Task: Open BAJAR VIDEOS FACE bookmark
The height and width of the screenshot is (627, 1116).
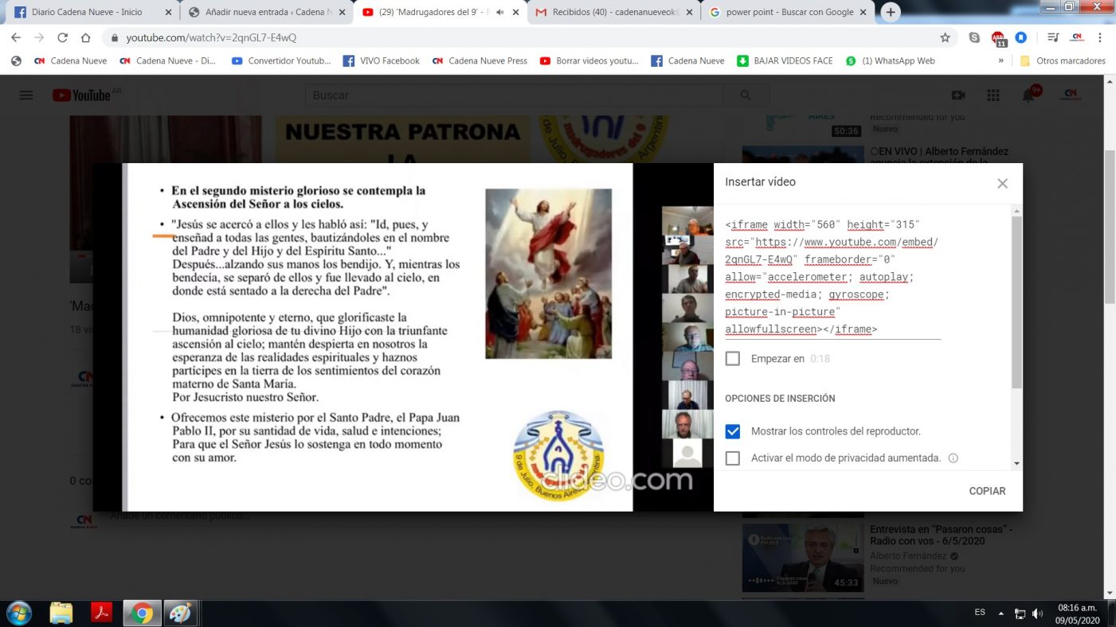Action: pyautogui.click(x=785, y=60)
